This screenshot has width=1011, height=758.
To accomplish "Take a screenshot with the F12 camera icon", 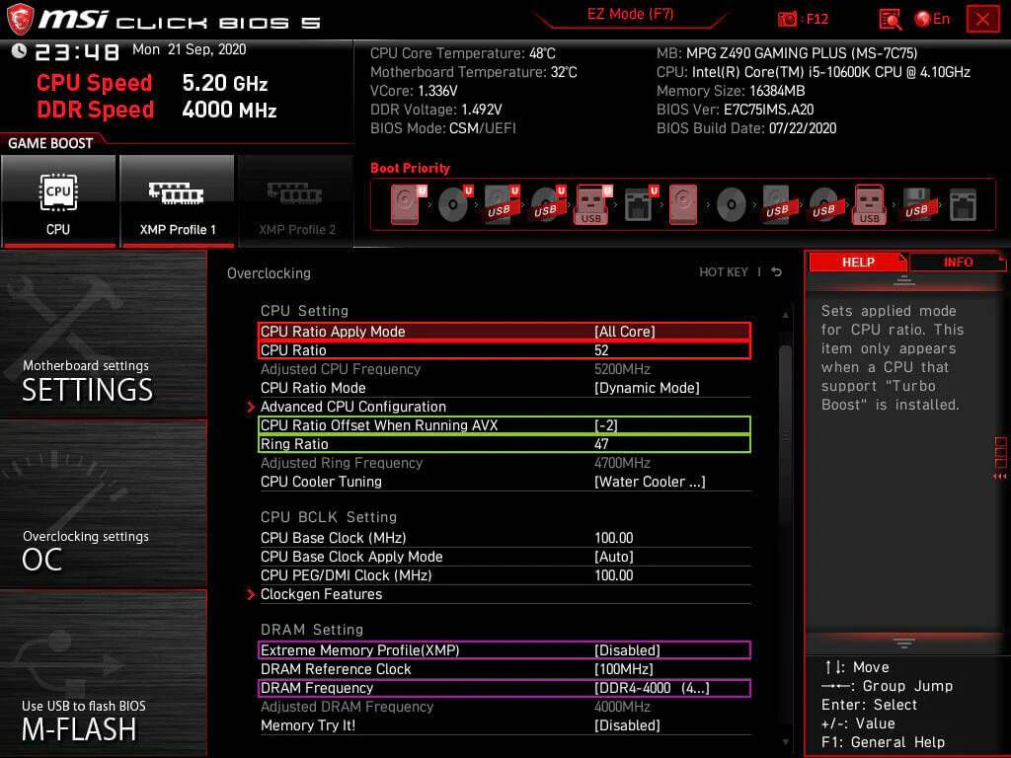I will coord(787,19).
